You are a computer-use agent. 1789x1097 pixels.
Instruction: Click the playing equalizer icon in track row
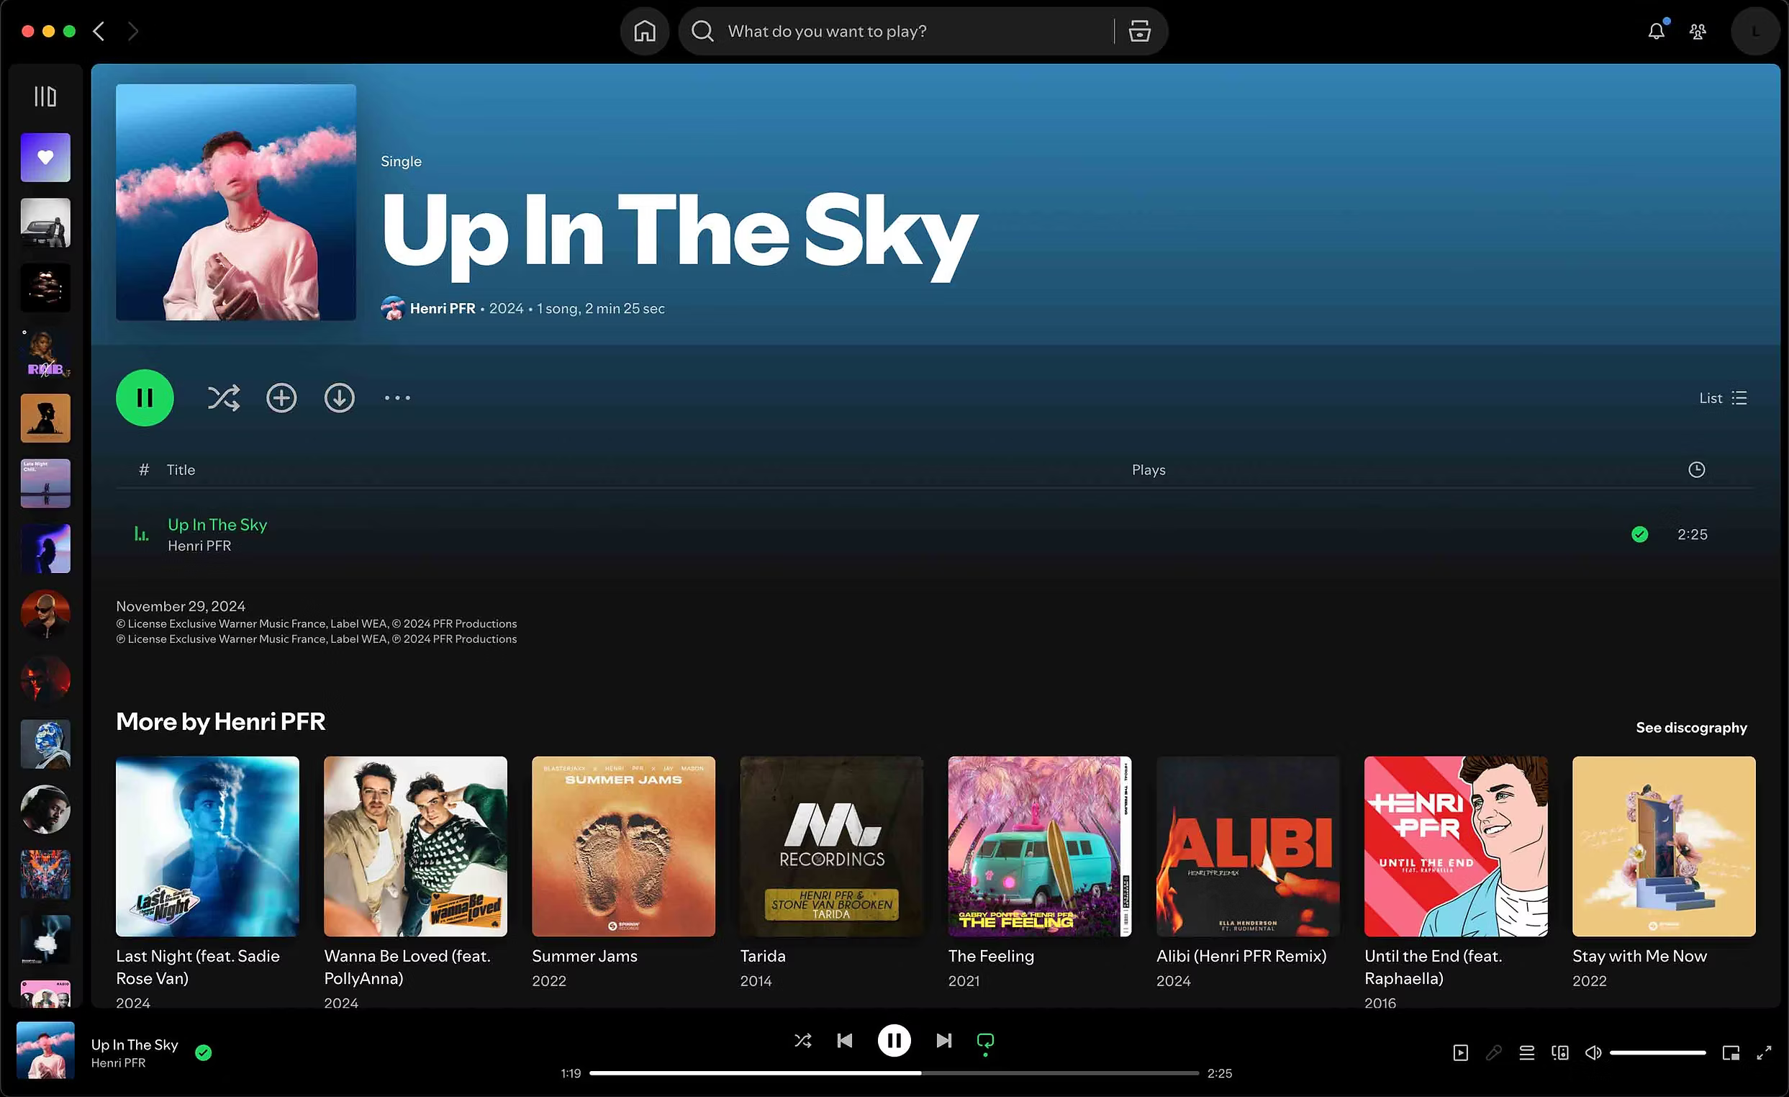pos(142,534)
